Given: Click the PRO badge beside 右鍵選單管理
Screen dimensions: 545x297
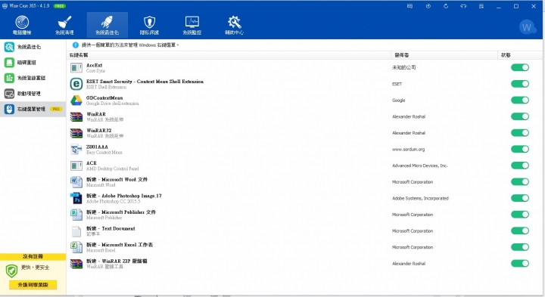Looking at the screenshot, I should 55,109.
